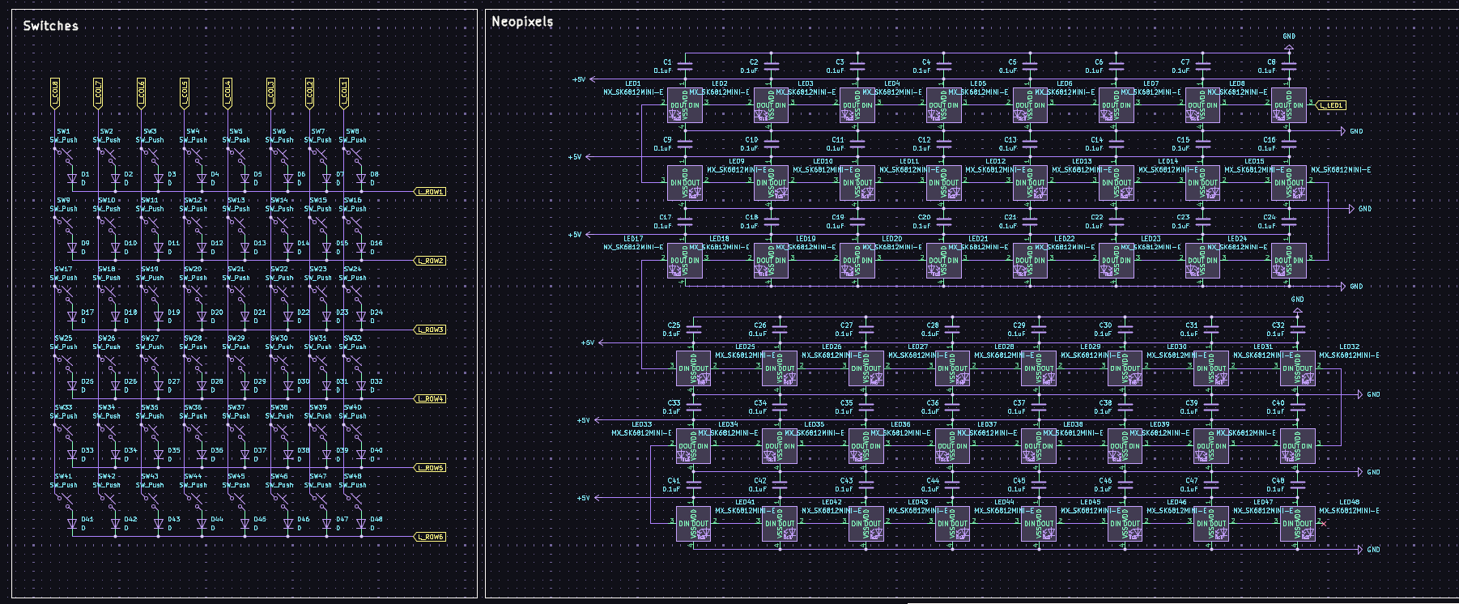Click the LED1 reference label
1459x604 pixels.
click(x=633, y=84)
